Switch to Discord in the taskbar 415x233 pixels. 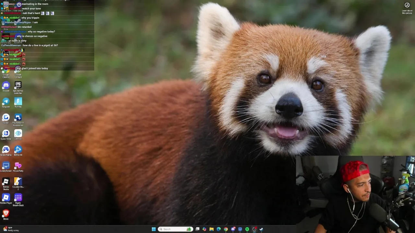[x=233, y=229]
